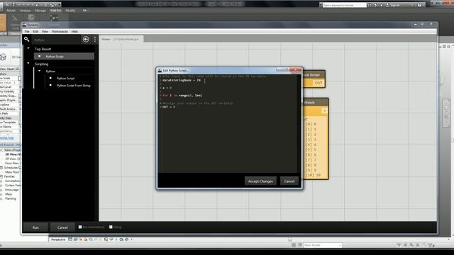Enable the Run Automatically checkbox
454x255 pixels.
pos(80,227)
